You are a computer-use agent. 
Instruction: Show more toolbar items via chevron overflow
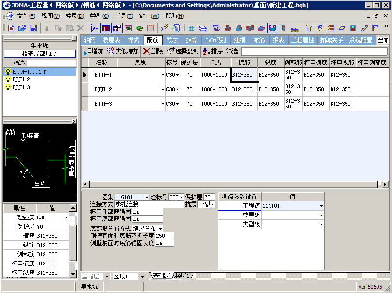click(x=386, y=26)
